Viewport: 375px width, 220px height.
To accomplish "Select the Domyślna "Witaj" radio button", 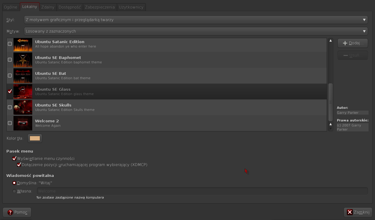I will coord(14,183).
